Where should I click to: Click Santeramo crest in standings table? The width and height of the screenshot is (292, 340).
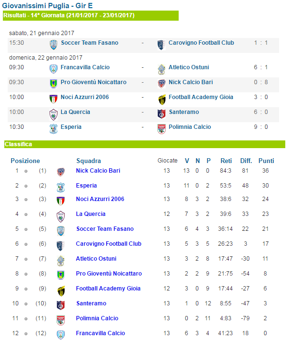(61, 305)
